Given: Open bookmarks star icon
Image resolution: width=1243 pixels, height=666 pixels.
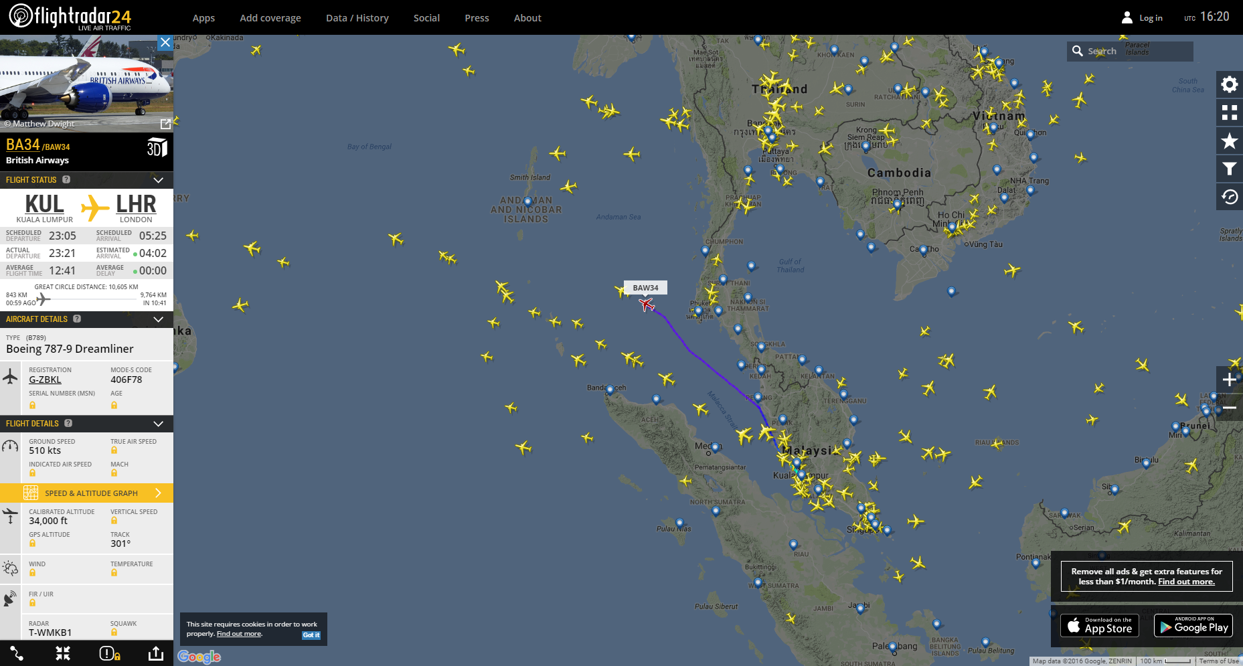Looking at the screenshot, I should click(x=1229, y=141).
